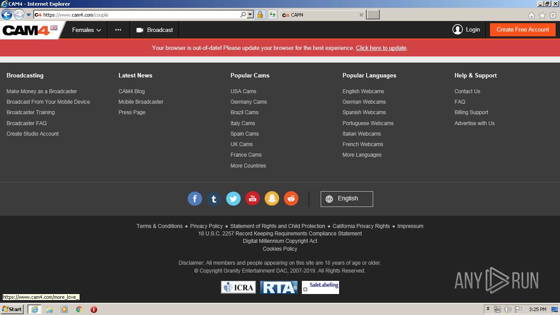560x315 pixels.
Task: Click the RTA badge
Action: [x=279, y=287]
